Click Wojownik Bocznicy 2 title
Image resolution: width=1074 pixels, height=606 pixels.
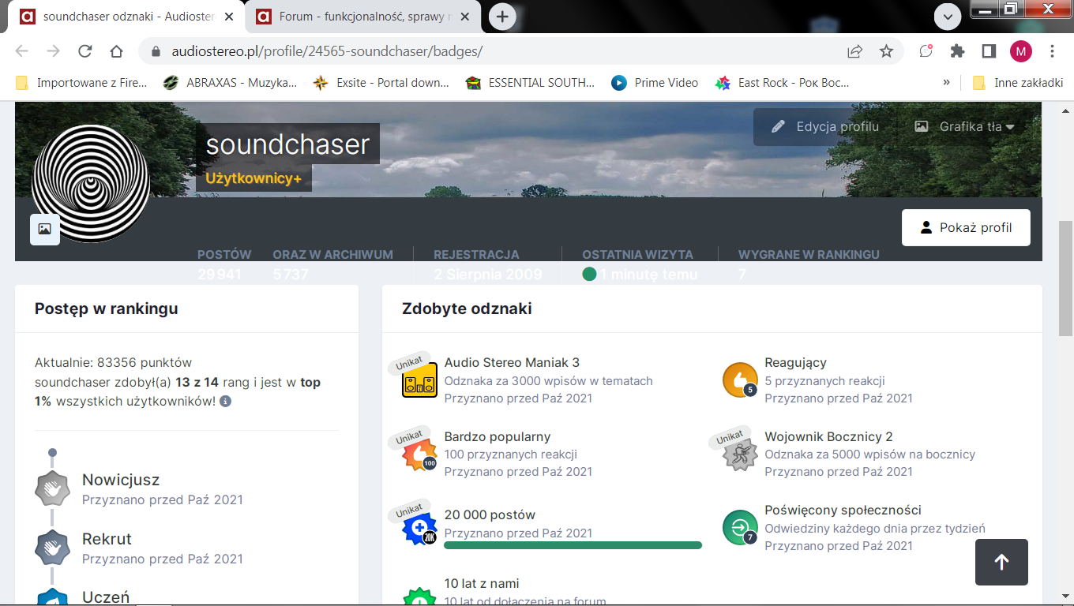(828, 436)
